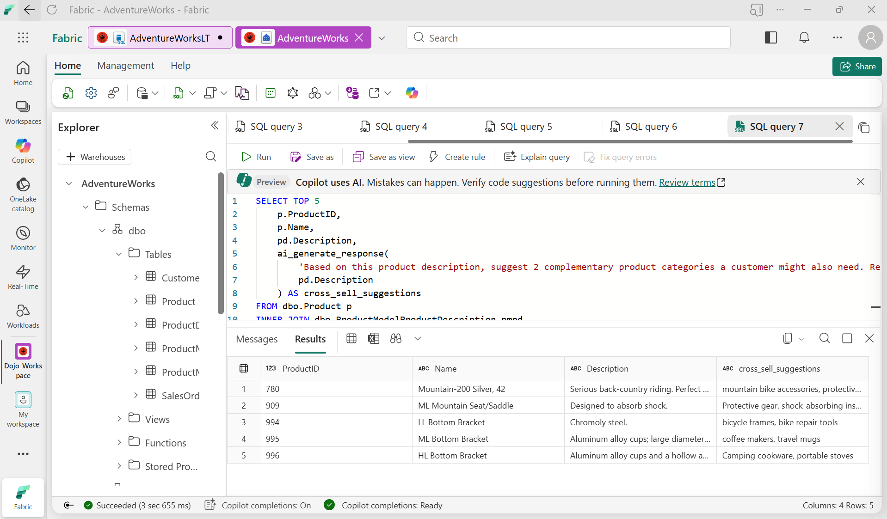Open the Monitor sidebar item
This screenshot has width=887, height=519.
[23, 238]
